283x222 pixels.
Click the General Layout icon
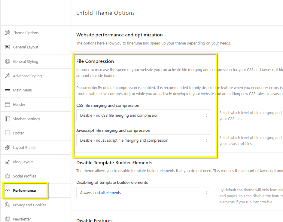[x=8, y=47]
